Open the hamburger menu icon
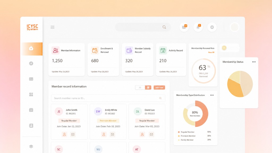The width and height of the screenshot is (272, 153). [53, 27]
